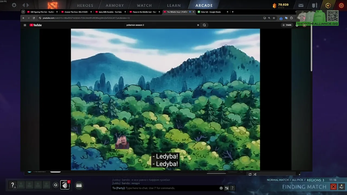Toggle playlist loop button
This screenshot has height=195, width=347.
click(x=250, y=174)
